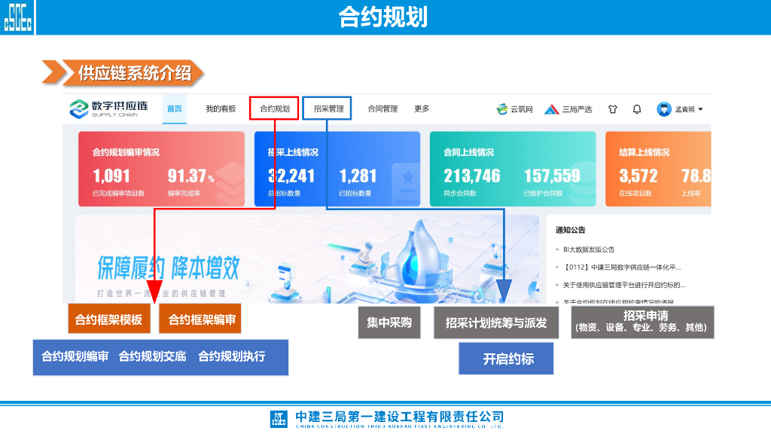
Task: Click the shirt-shaped shop icon
Action: [612, 108]
